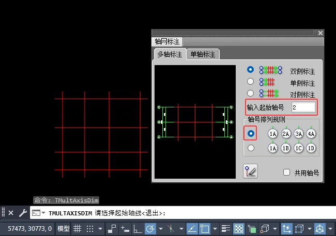Click the 1B axis bubble sample

tap(285, 148)
